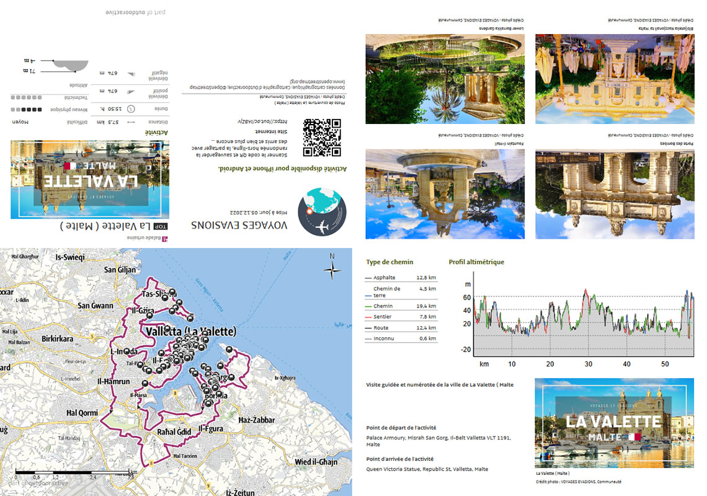Open the Lower Barrakka Gardens photo
Viewport: 707px width, 496px height.
[445, 79]
